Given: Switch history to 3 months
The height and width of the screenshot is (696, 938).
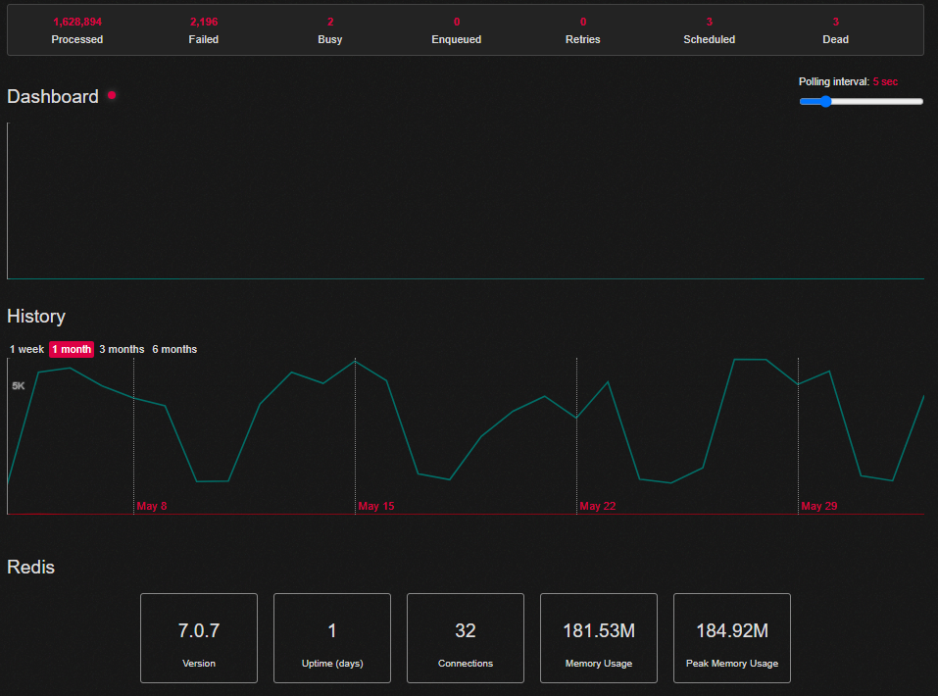Looking at the screenshot, I should point(123,350).
